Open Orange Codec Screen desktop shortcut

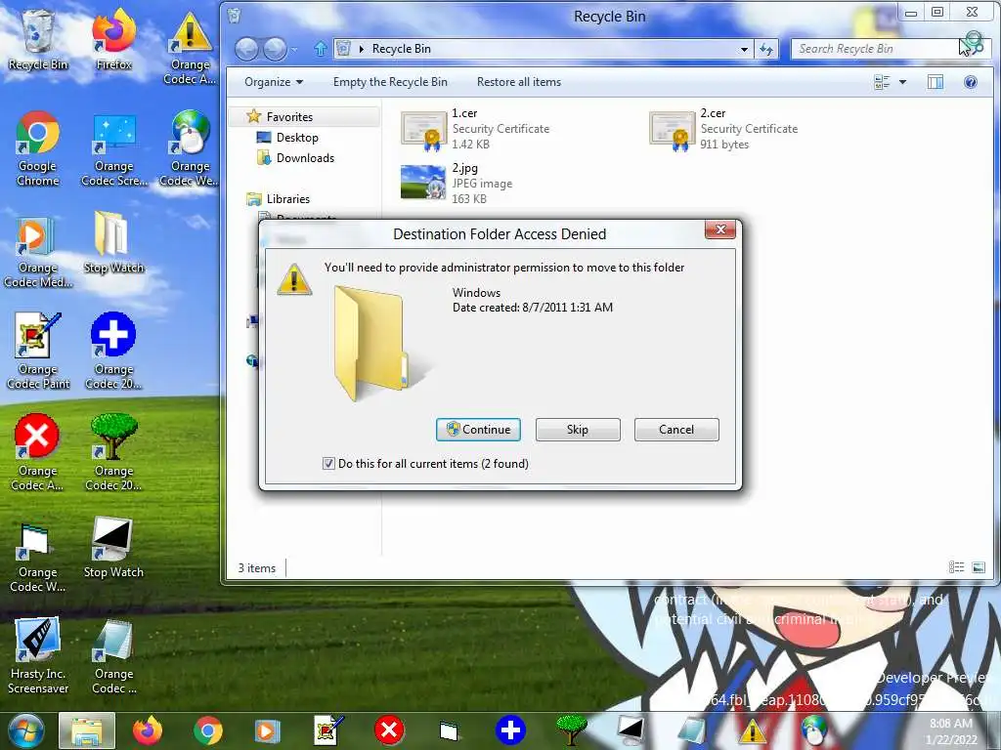[x=113, y=148]
